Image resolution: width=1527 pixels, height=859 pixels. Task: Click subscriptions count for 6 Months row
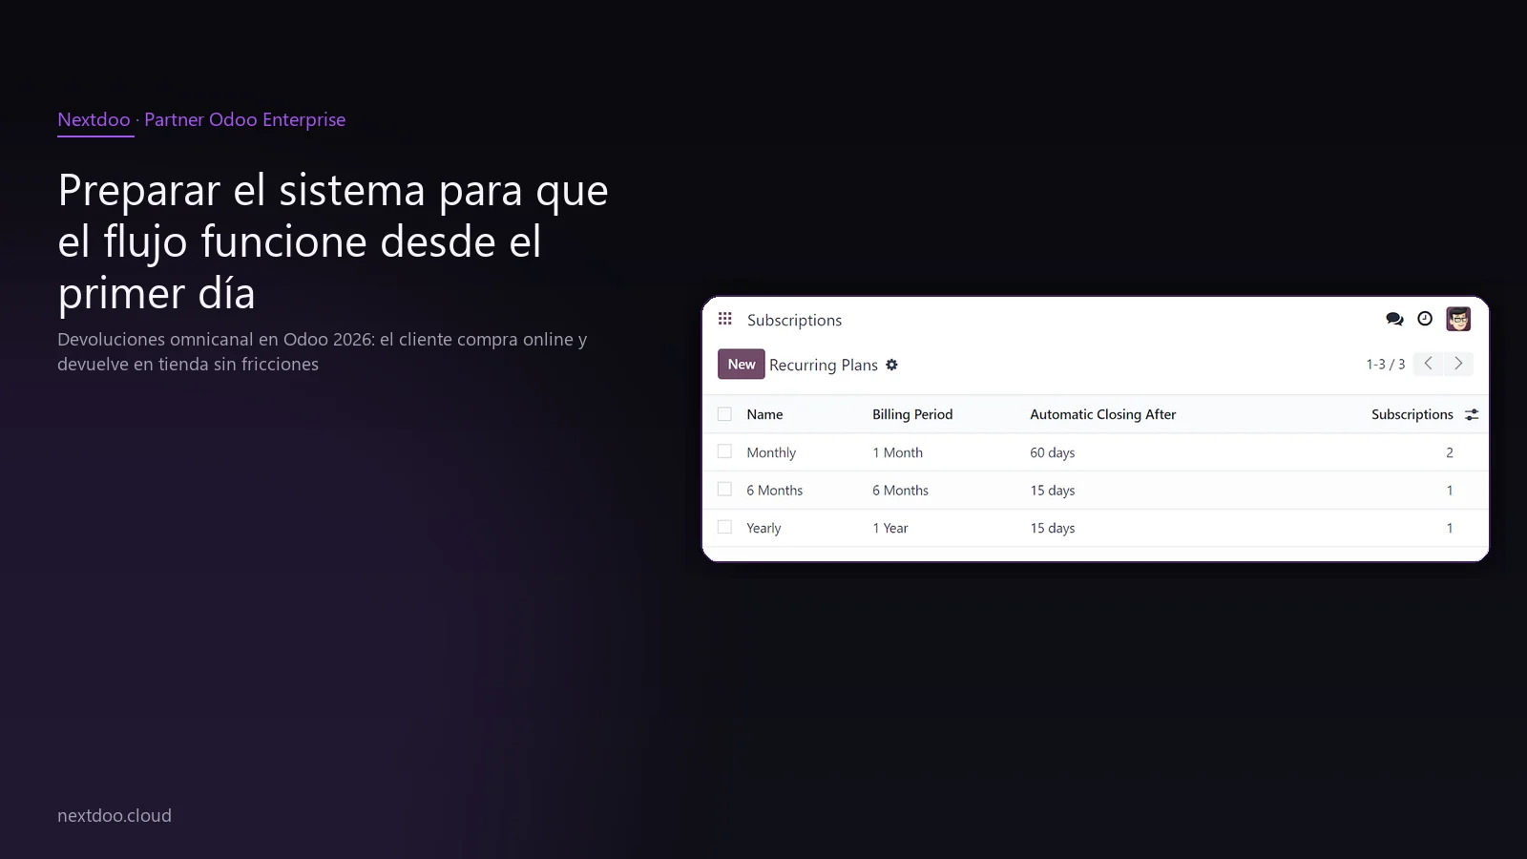1449,490
